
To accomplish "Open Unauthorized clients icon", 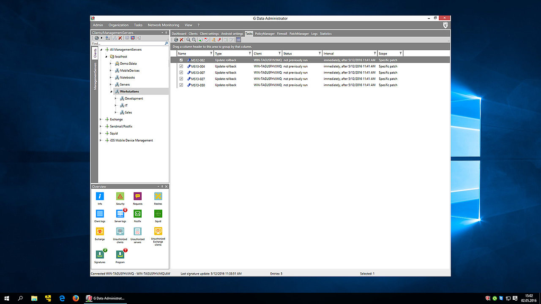I will [120, 231].
